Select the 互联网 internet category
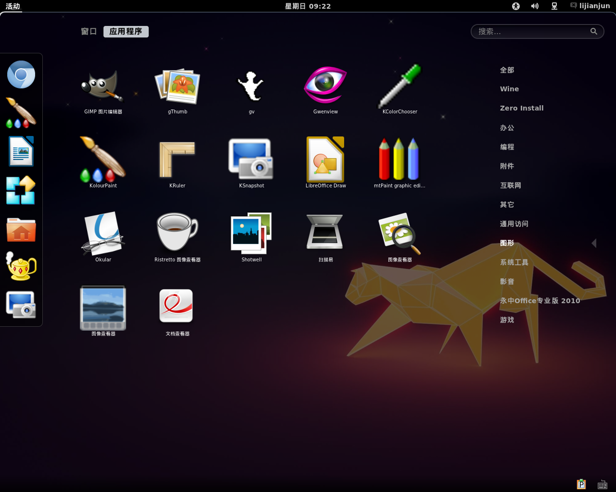The width and height of the screenshot is (616, 492). (x=511, y=185)
